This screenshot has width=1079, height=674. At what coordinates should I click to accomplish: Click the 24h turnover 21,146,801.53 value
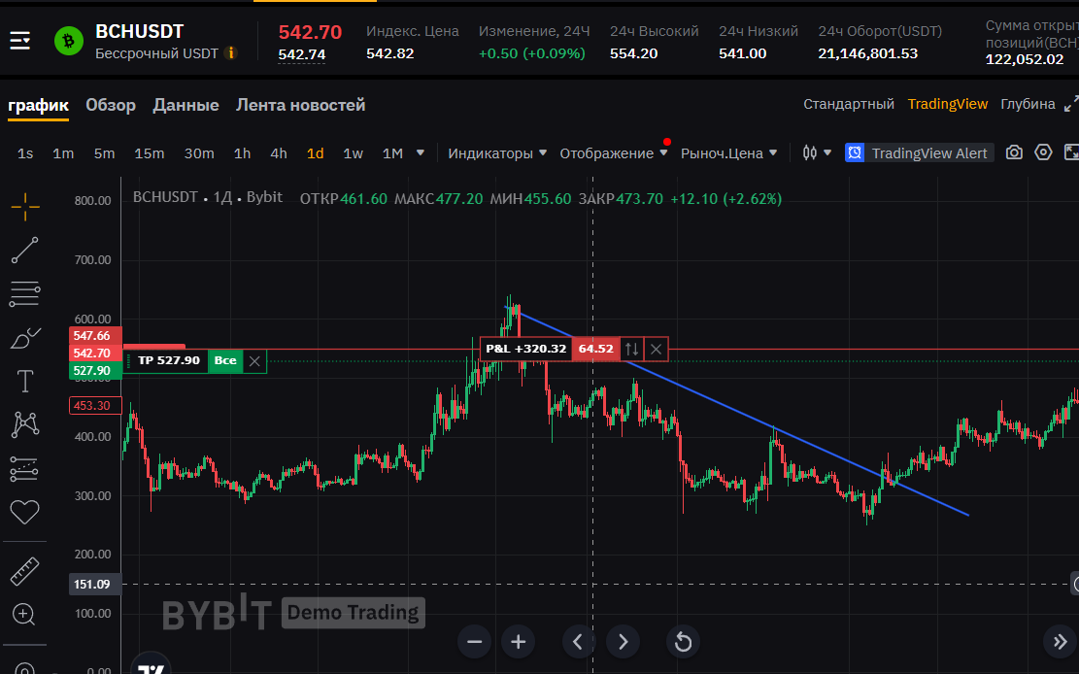867,53
